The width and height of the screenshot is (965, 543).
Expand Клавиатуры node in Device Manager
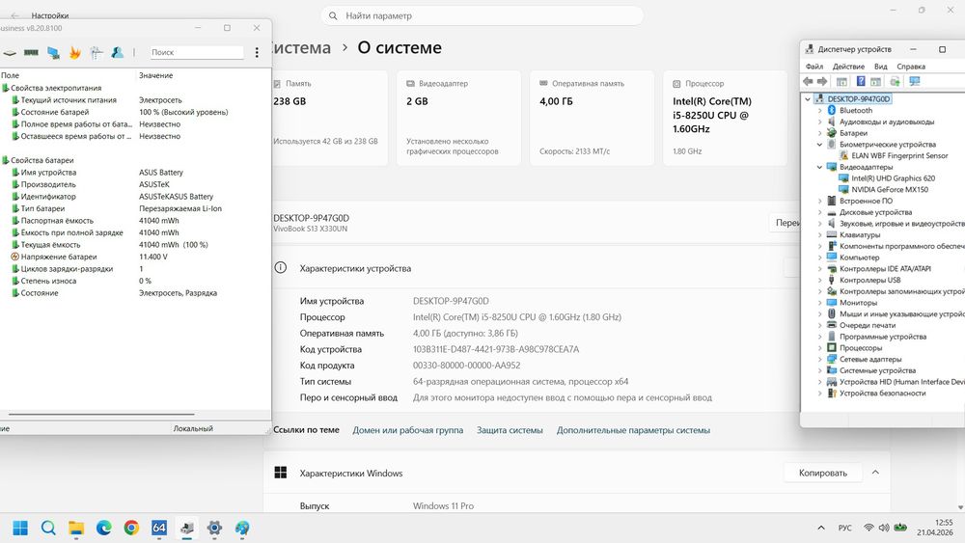coord(819,235)
